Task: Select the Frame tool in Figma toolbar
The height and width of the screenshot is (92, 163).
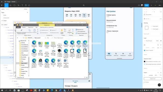Action: click(10, 5)
